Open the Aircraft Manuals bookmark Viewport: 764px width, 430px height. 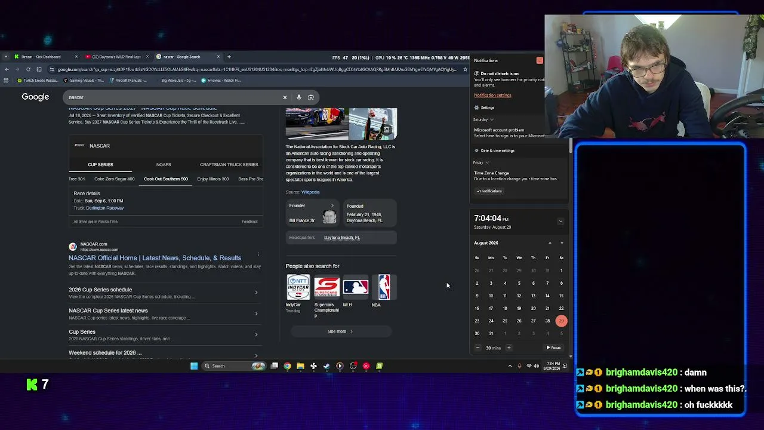(x=128, y=80)
